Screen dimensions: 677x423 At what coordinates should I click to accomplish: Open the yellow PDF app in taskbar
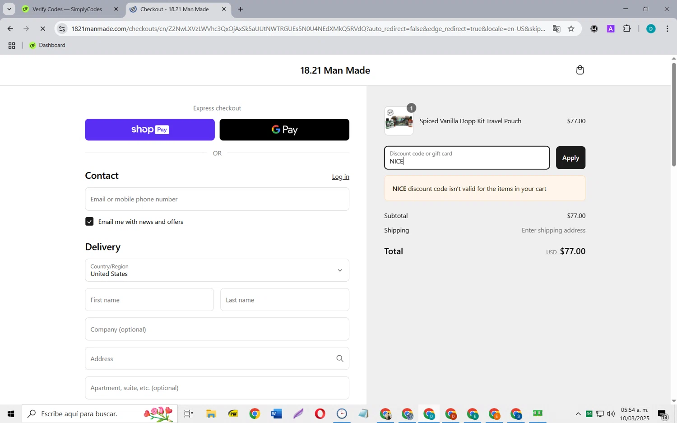tap(233, 414)
